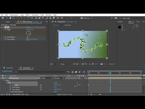Open the Normal blending mode dropdown
The height and width of the screenshot is (109, 145).
[58, 78]
